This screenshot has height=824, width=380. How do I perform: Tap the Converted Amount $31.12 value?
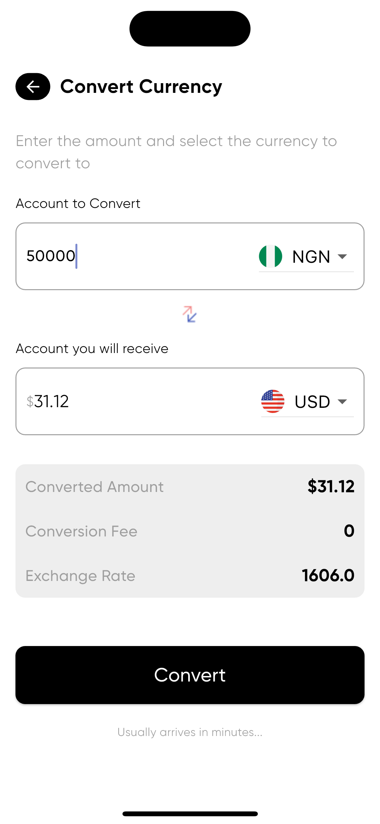coord(331,486)
